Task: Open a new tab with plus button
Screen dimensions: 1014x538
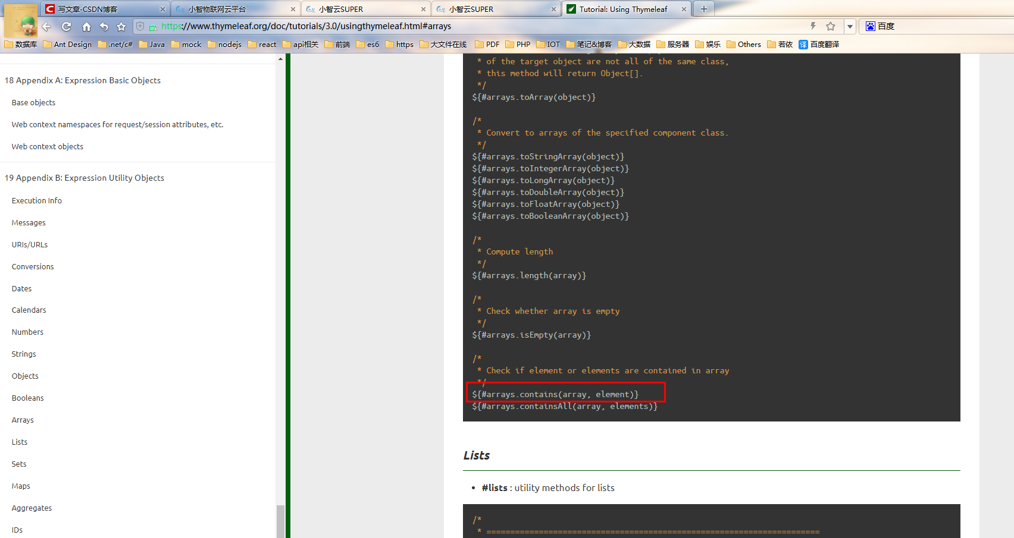Action: pyautogui.click(x=704, y=9)
